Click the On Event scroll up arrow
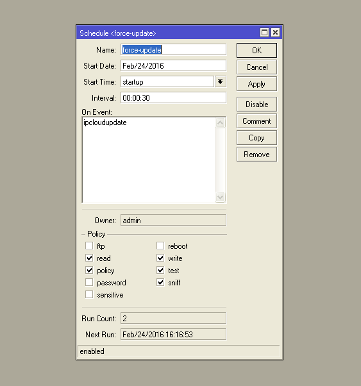The width and height of the screenshot is (361, 386). (221, 122)
